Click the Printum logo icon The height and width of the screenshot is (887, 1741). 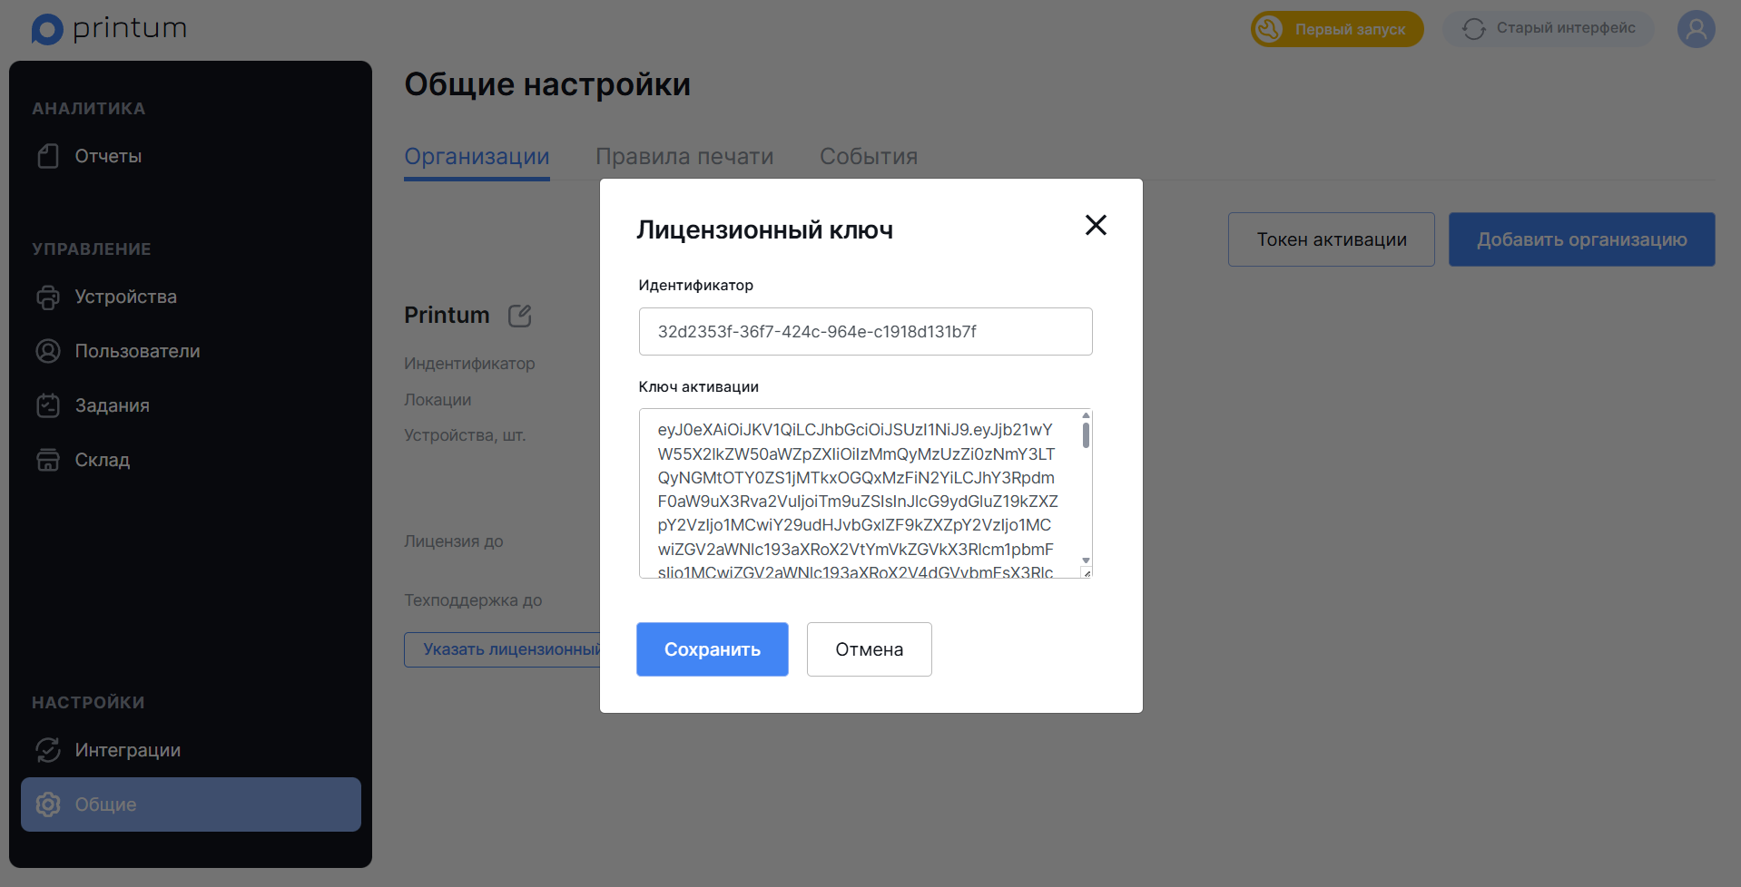tap(47, 29)
